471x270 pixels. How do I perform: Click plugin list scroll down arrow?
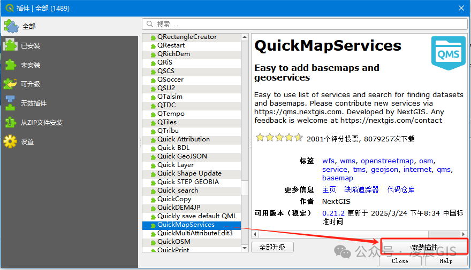pos(245,248)
